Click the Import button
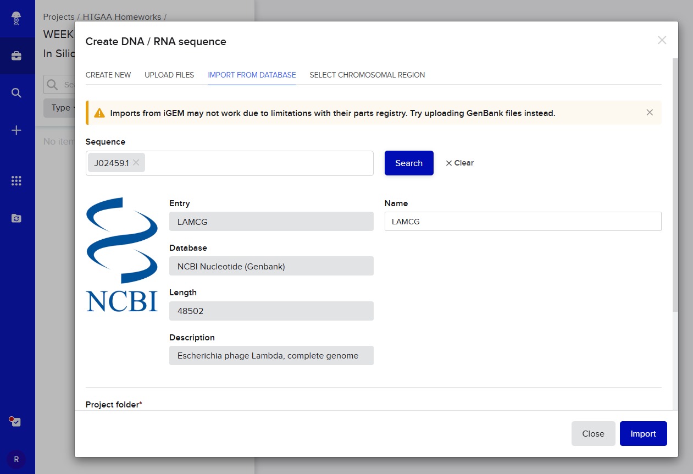 click(643, 434)
